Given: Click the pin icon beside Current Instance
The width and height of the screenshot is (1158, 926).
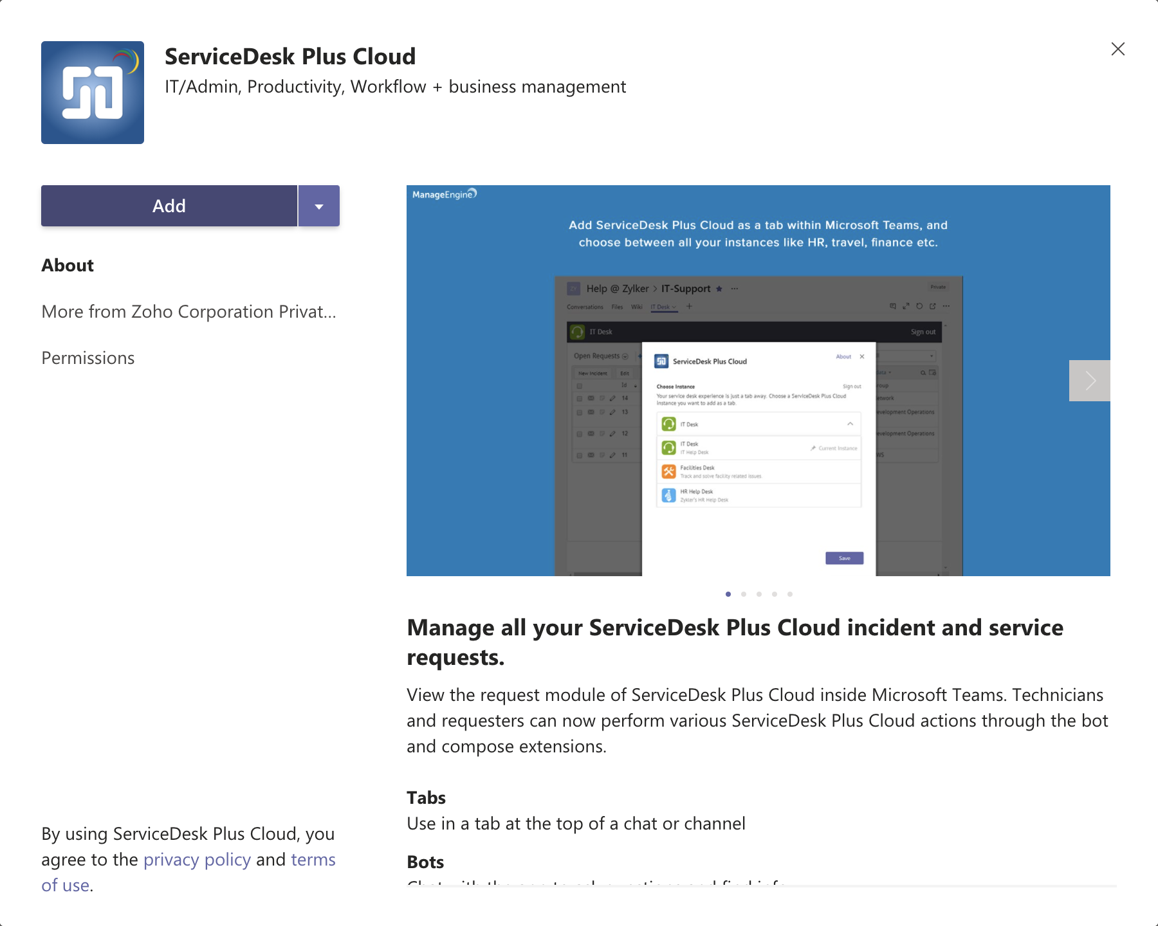Looking at the screenshot, I should point(813,448).
